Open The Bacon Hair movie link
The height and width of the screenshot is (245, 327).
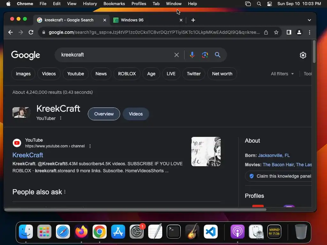[278, 165]
